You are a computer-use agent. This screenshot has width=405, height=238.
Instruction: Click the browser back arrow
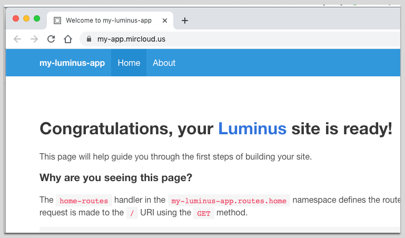17,39
